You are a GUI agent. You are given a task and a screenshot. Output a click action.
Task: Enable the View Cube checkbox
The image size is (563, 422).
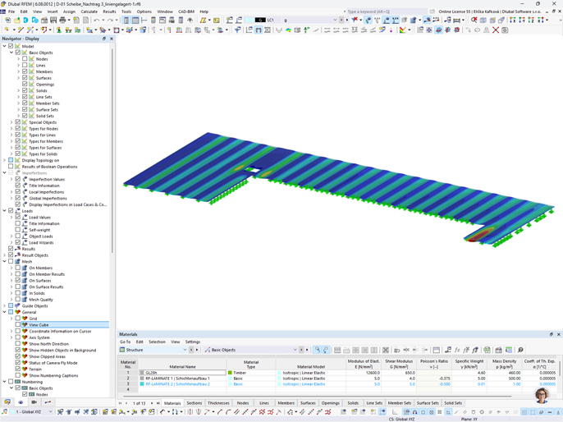[17, 324]
